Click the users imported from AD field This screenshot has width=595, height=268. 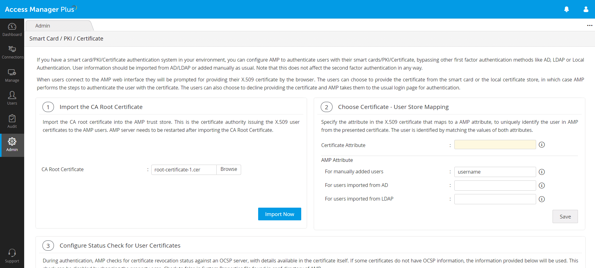[495, 185]
